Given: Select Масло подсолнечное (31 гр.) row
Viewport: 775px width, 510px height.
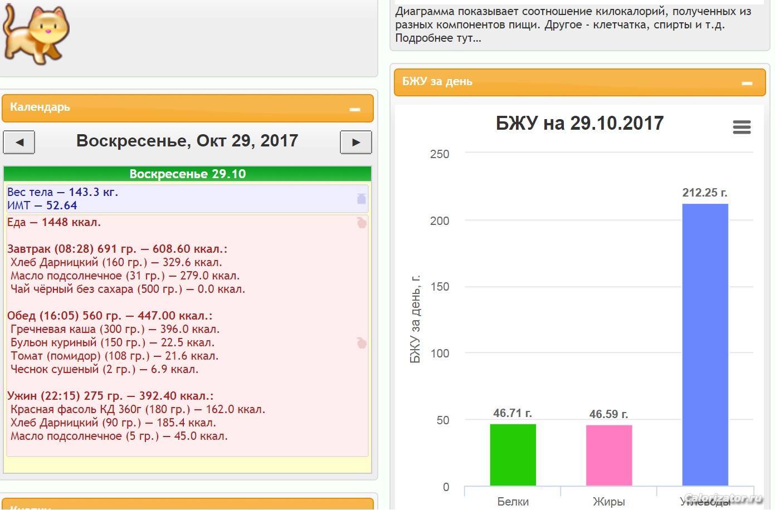Looking at the screenshot, I should 125,276.
